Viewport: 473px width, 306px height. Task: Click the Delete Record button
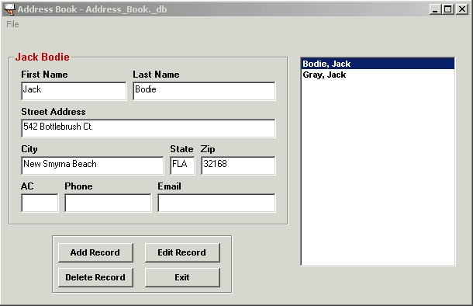point(95,277)
